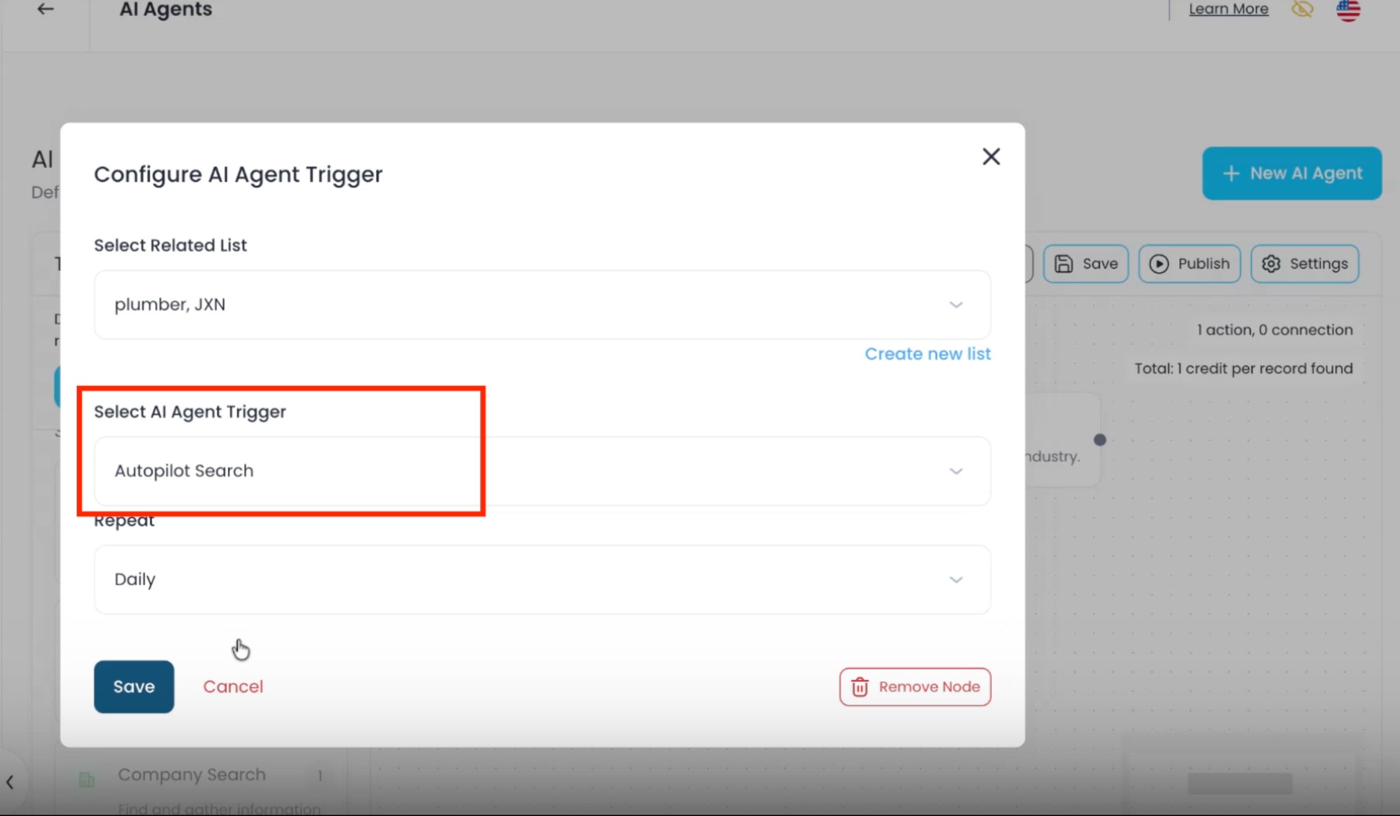1400x816 pixels.
Task: Select the Company Search action item
Action: (191, 774)
